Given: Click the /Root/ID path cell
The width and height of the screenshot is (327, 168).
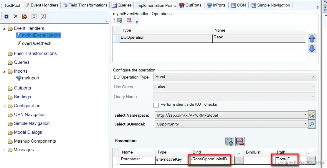Looking at the screenshot, I should coord(290,160).
